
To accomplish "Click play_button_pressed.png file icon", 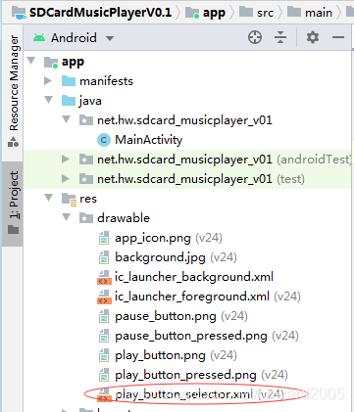I will point(104,375).
